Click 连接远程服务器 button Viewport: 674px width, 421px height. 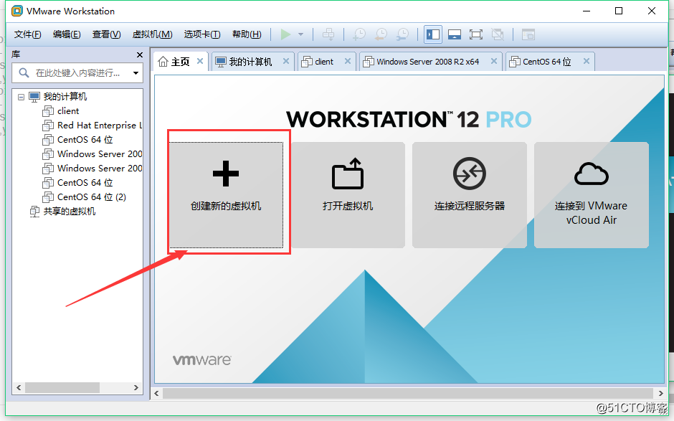[470, 195]
